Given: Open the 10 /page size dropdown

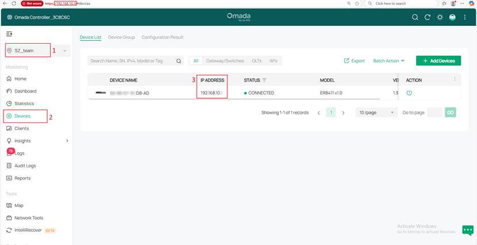Looking at the screenshot, I should click(x=376, y=113).
